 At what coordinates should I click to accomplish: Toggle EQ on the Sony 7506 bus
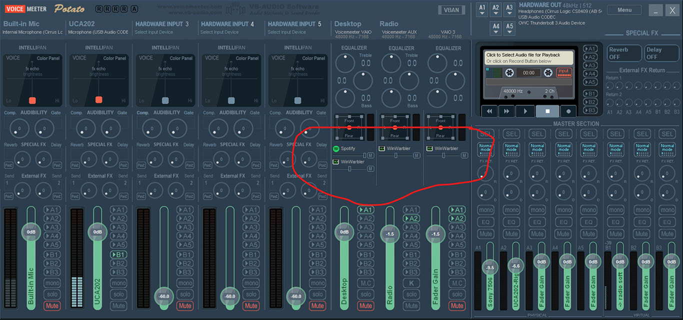pos(485,222)
